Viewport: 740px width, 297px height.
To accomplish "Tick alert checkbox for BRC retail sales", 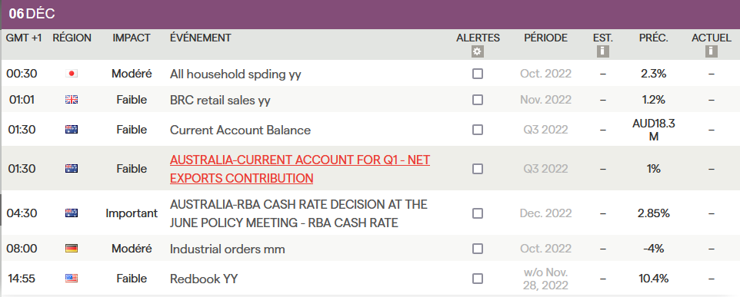I will (x=478, y=100).
